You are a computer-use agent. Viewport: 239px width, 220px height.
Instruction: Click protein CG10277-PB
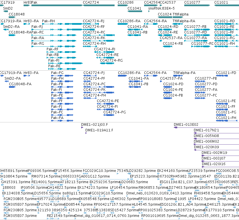click(206, 78)
